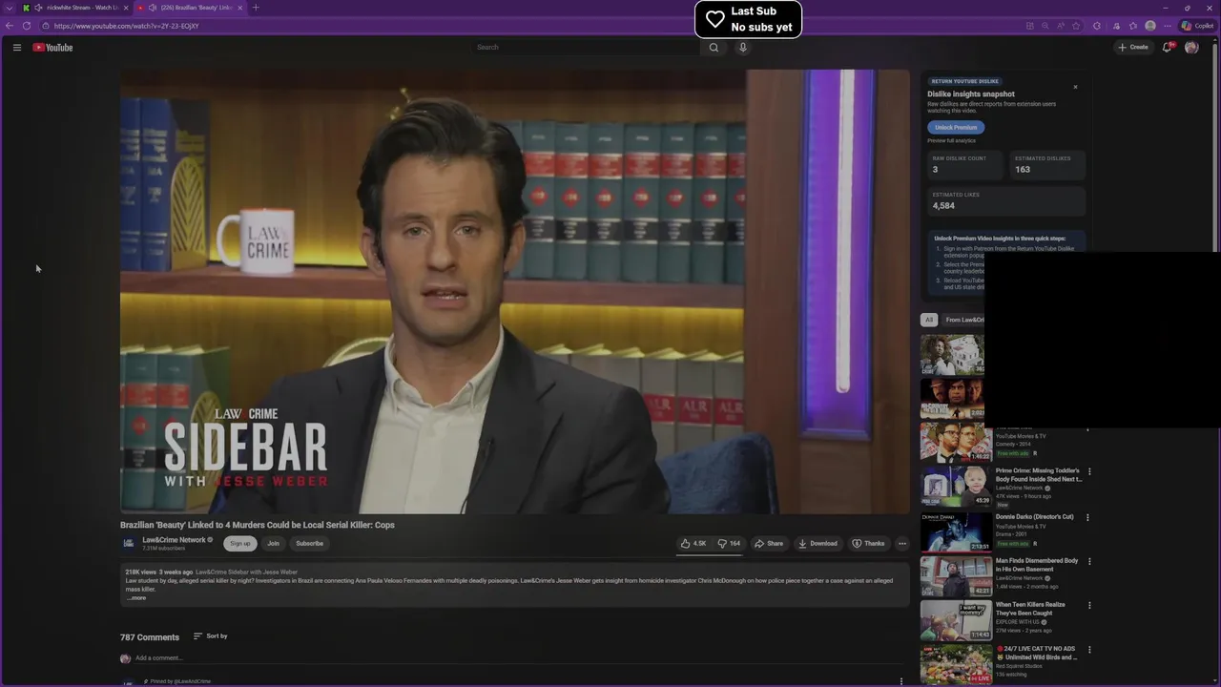
Task: Open a new browser tab
Action: [x=255, y=8]
